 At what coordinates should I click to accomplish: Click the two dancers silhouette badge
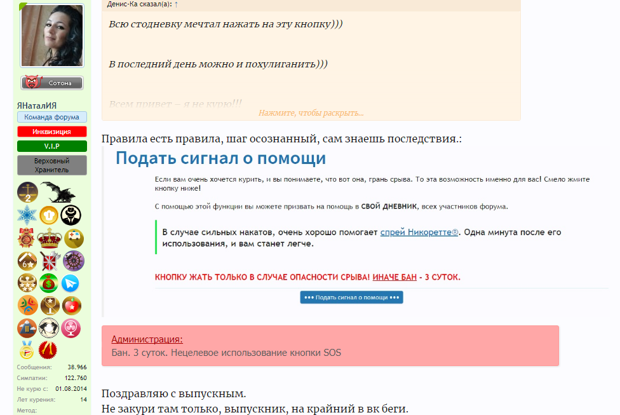49,328
